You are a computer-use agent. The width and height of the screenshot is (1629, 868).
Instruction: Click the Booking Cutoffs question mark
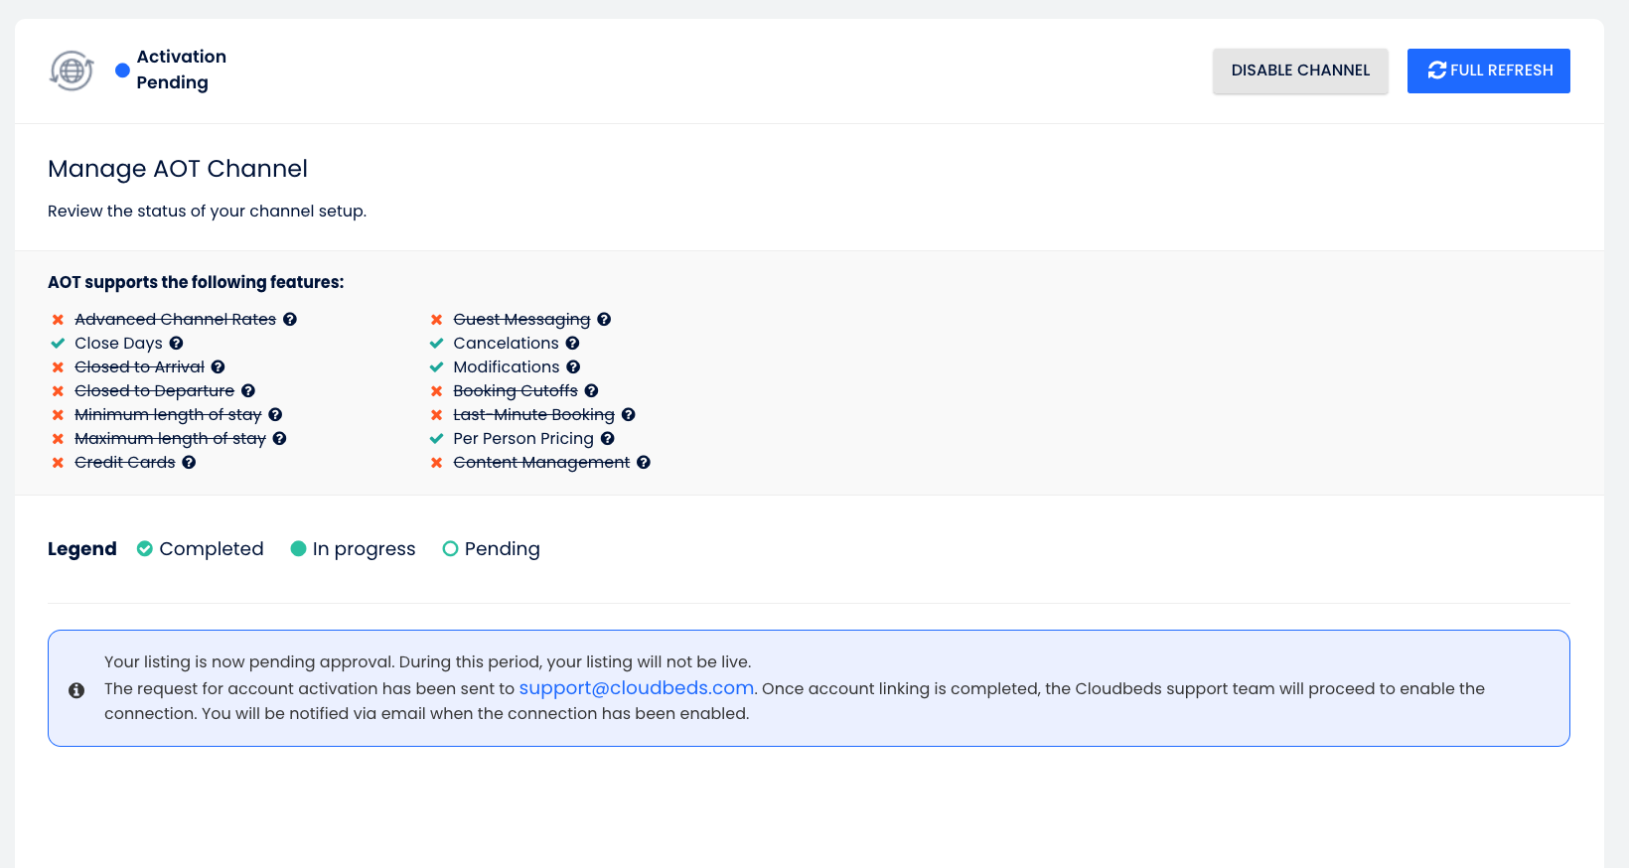tap(591, 390)
